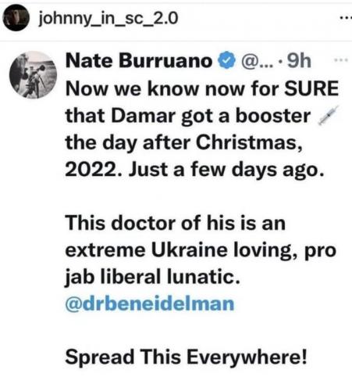Open the johnny_in_sc_2.0 username link
The height and width of the screenshot is (391, 352).
[x=108, y=20]
